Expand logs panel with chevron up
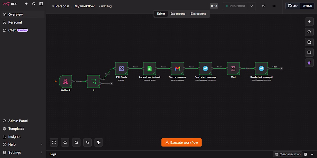 pyautogui.click(x=312, y=154)
